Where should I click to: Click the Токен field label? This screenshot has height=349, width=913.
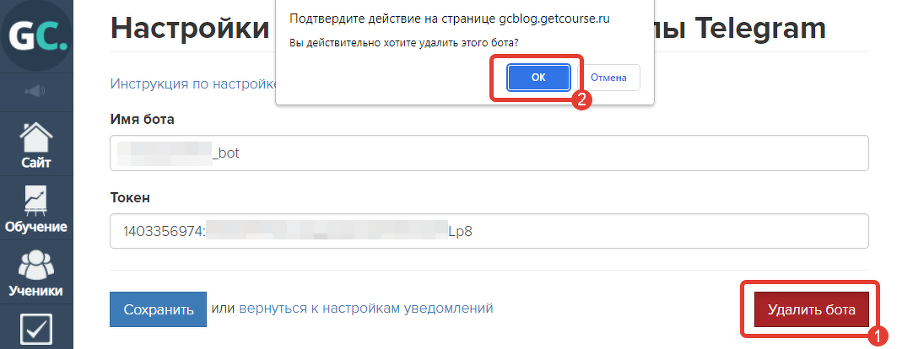130,198
